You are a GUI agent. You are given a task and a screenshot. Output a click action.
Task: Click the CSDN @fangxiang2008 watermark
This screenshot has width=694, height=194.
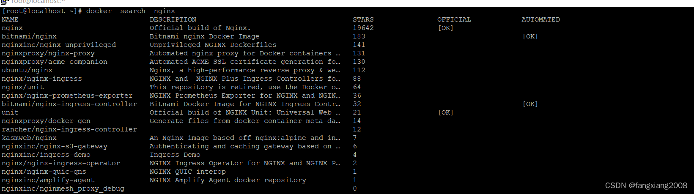646,185
